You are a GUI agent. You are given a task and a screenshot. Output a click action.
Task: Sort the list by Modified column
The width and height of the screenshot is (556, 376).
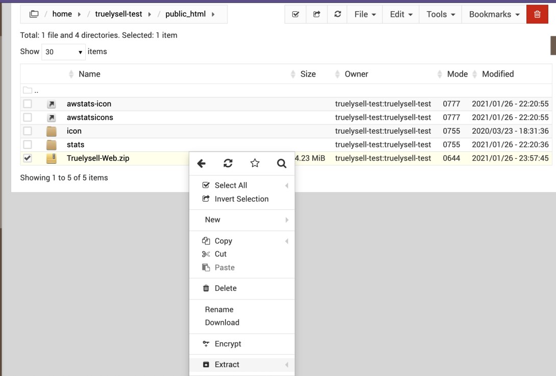497,74
